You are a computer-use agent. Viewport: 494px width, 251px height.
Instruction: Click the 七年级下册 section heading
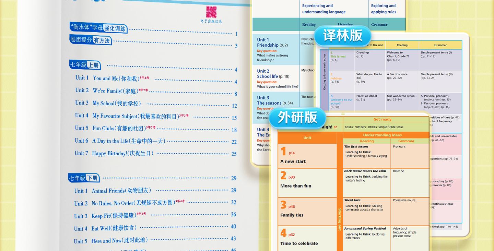(x=84, y=178)
